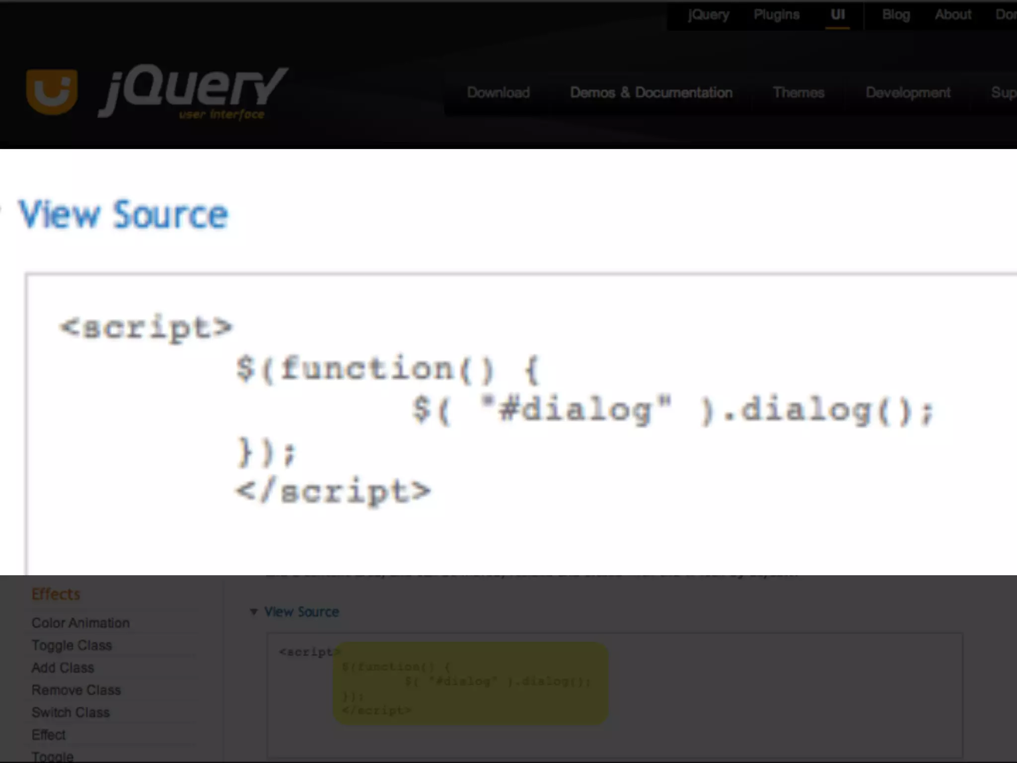Click the zoomed <script> opening tag
The height and width of the screenshot is (763, 1017).
point(146,328)
